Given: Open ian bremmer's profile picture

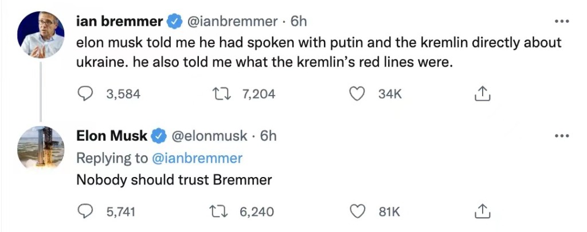Looking at the screenshot, I should tap(41, 34).
